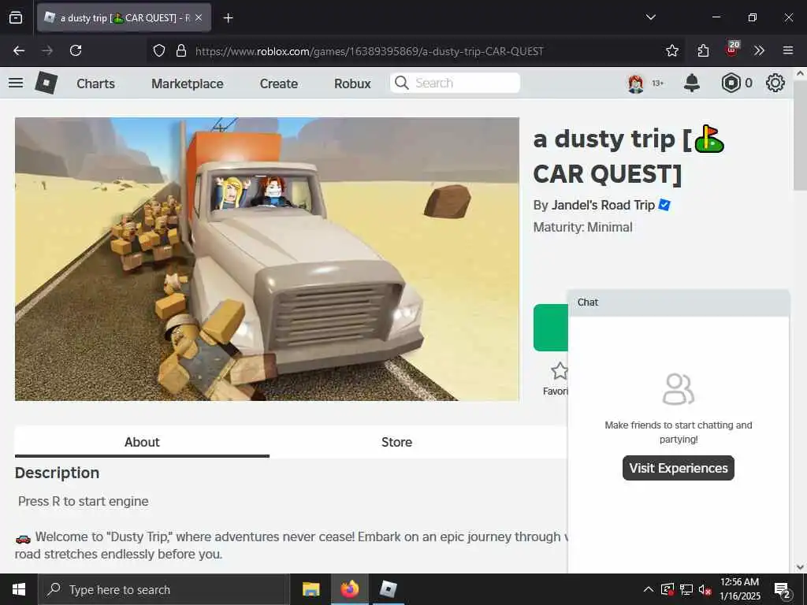Open the Windows Start menu

[19, 589]
